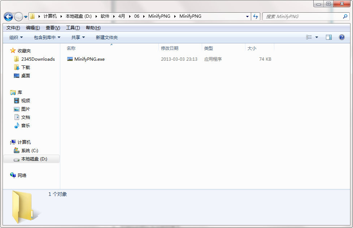Screen dimensions: 353x228
Task: Click the 下载 folder icon
Action: tap(17, 67)
